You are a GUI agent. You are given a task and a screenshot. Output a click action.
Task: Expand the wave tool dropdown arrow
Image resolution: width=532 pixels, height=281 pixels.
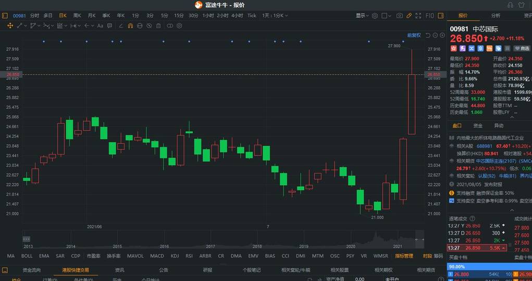(52, 26)
